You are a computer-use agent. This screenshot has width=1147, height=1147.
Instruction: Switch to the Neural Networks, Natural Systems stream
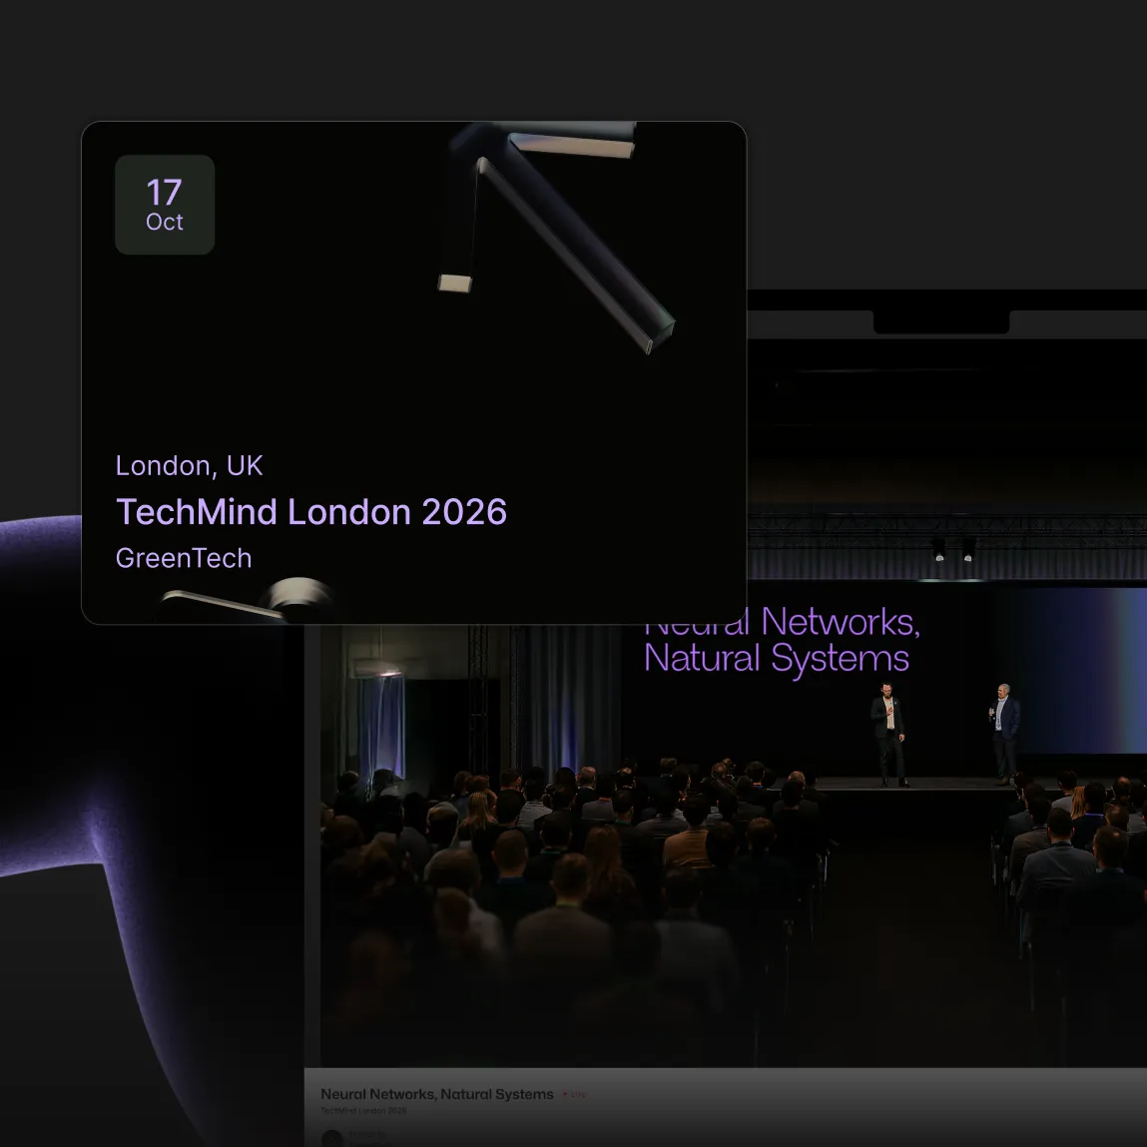[x=437, y=1094]
